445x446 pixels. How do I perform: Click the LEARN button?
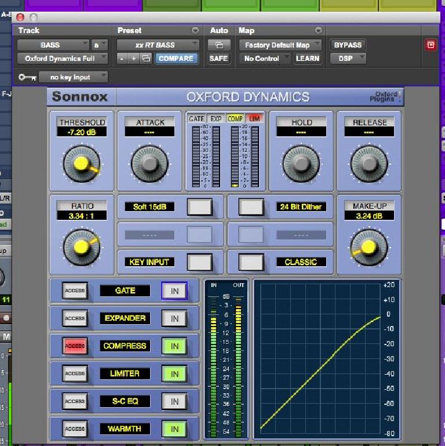pyautogui.click(x=308, y=59)
